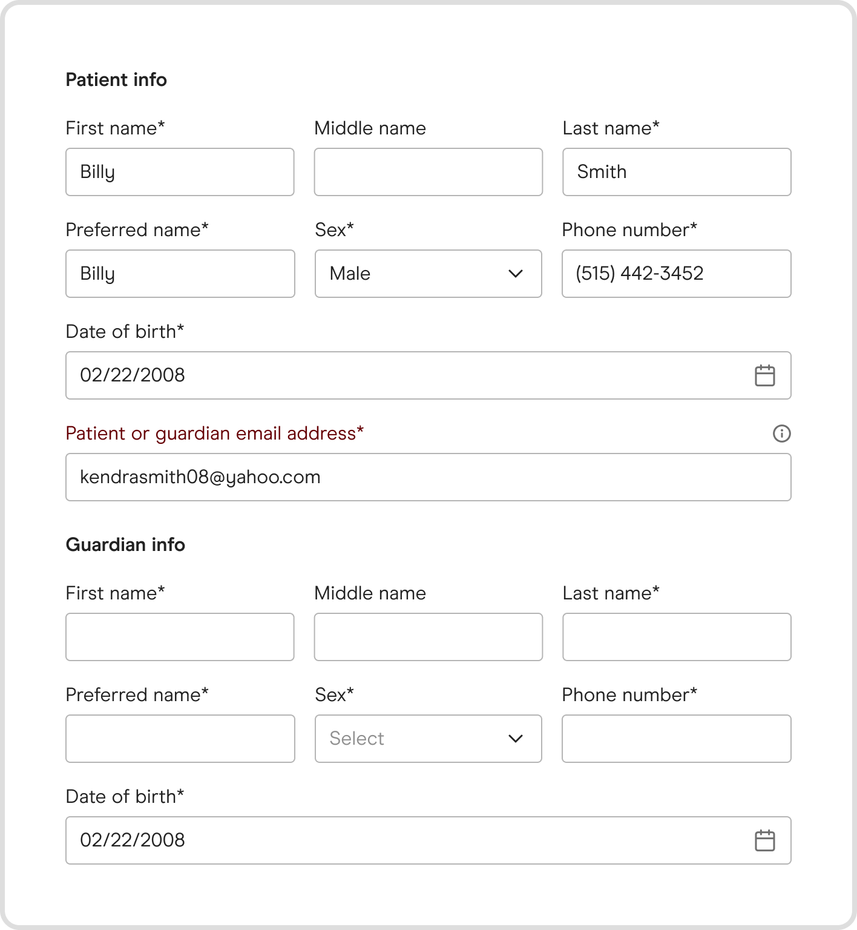Click the guardian First name field
857x930 pixels.
click(180, 637)
